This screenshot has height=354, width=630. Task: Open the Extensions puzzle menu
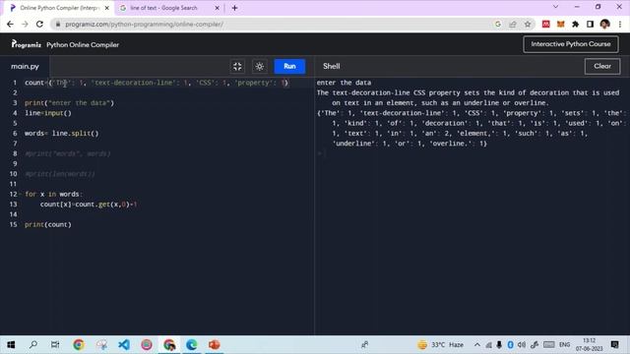point(575,24)
